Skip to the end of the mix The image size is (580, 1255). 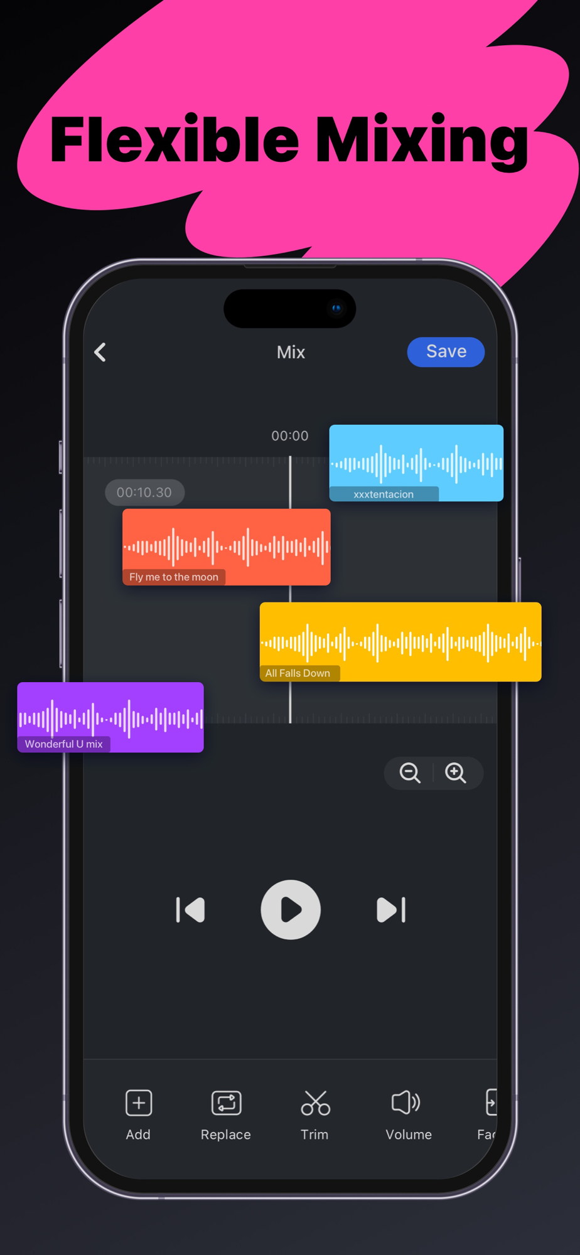click(391, 910)
